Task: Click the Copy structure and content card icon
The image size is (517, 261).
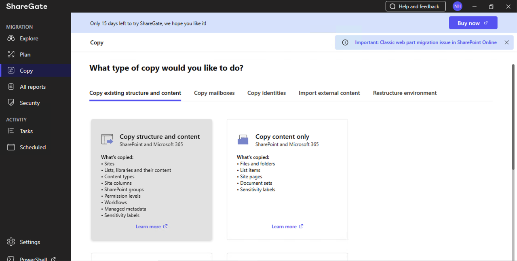Action: [108, 140]
